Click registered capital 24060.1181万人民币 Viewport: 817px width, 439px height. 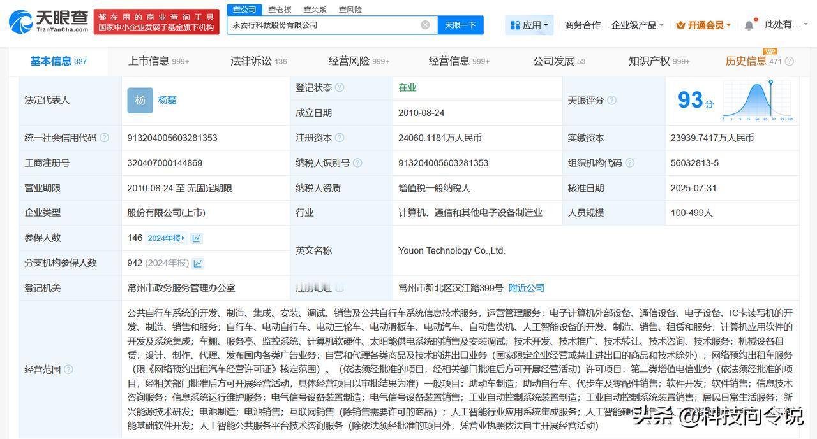pos(440,138)
